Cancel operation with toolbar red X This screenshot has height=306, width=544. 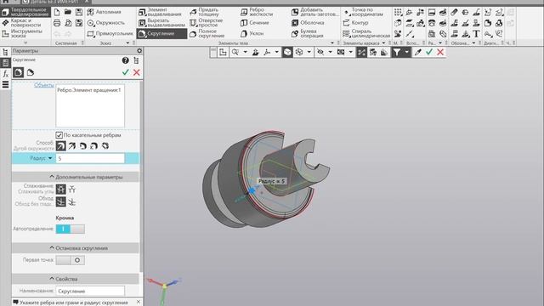[x=440, y=53]
